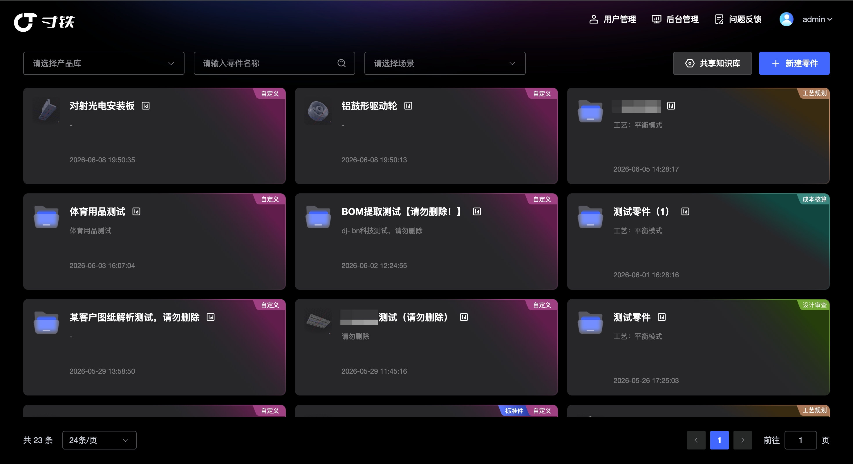Open the 24条/页 page size dropdown

[99, 440]
